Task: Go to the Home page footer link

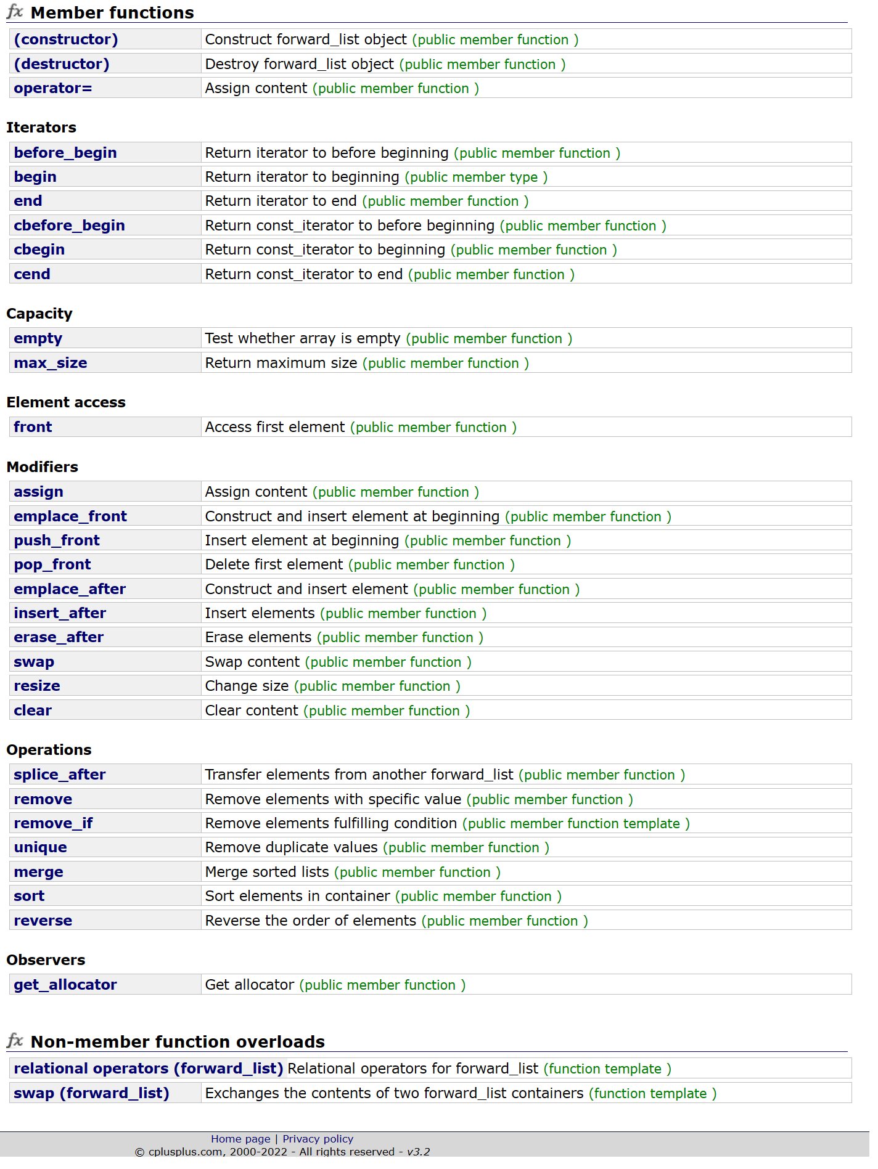Action: click(x=240, y=1139)
